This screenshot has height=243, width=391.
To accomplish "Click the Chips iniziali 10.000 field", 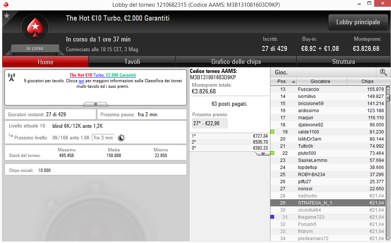I will 96,170.
